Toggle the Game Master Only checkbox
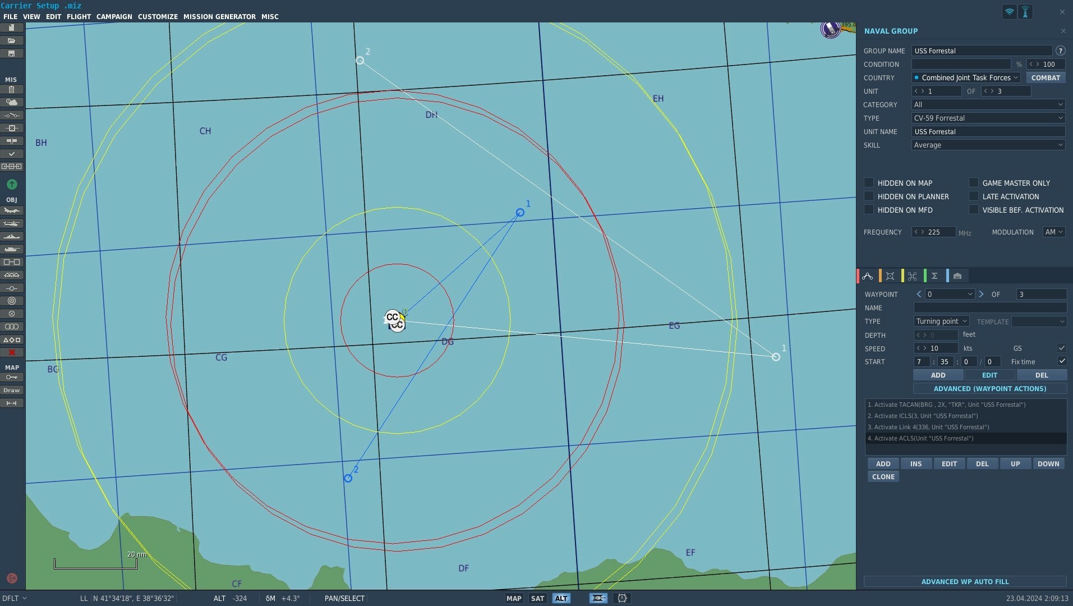The image size is (1073, 606). point(974,182)
